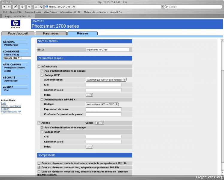Open the Canal channel dropdown
The image size is (224, 180).
point(99,123)
